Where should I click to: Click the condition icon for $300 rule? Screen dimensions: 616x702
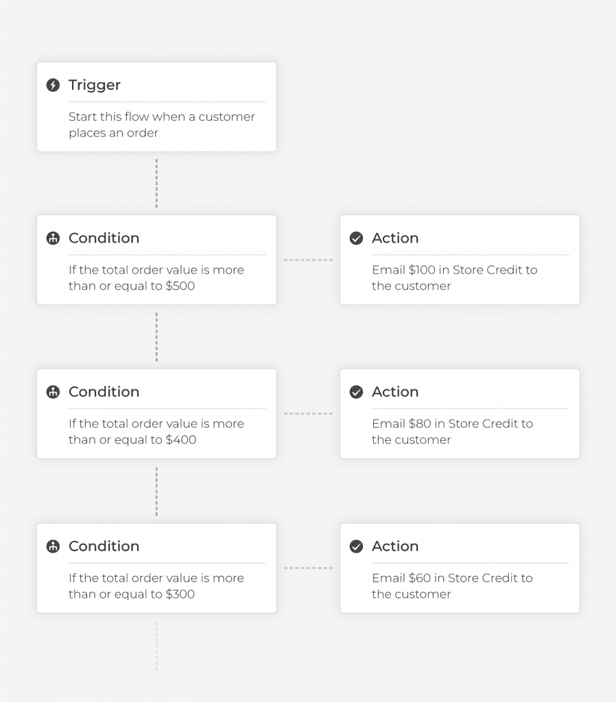coord(53,546)
